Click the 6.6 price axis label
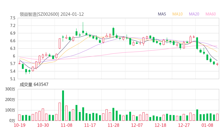The width and height of the screenshot is (222, 132). point(13,41)
